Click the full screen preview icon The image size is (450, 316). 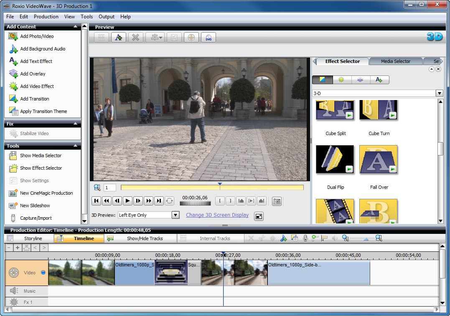click(x=259, y=216)
